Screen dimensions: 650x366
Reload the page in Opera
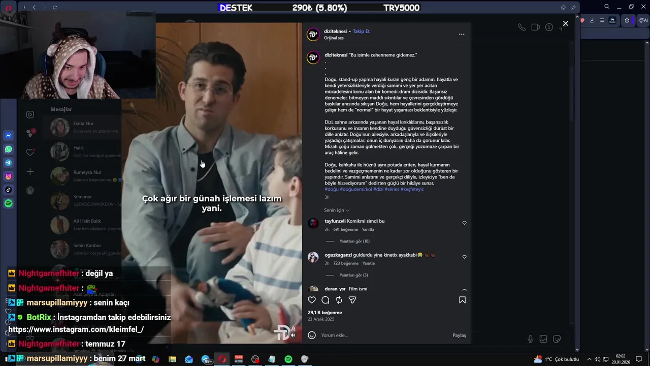[x=55, y=8]
